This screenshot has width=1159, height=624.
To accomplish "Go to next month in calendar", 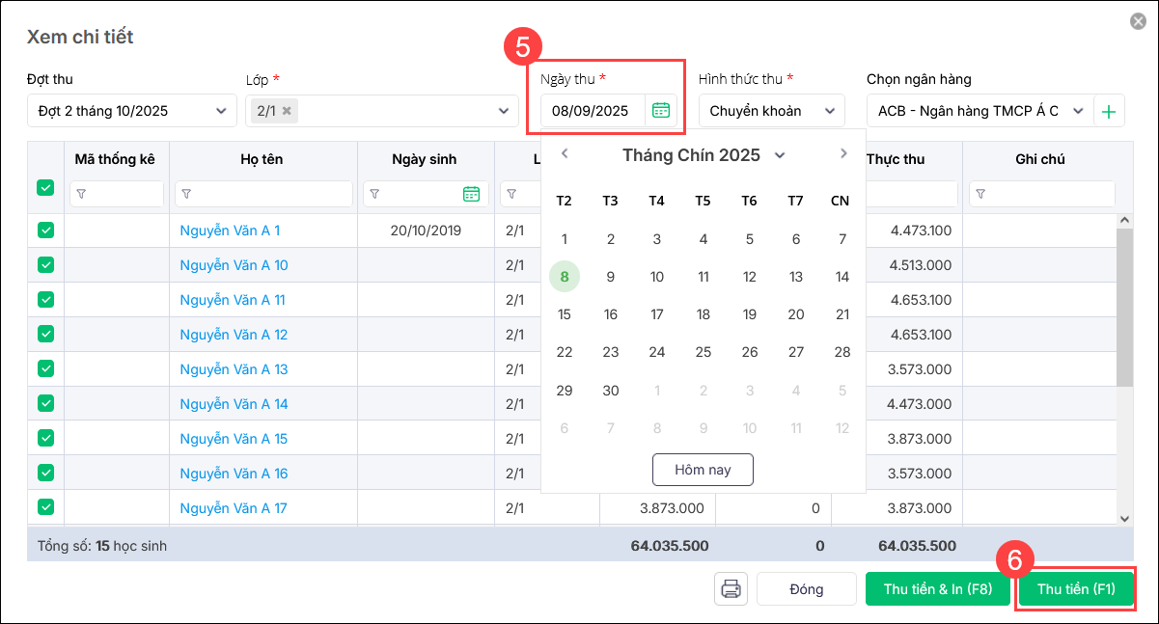I will [x=842, y=154].
